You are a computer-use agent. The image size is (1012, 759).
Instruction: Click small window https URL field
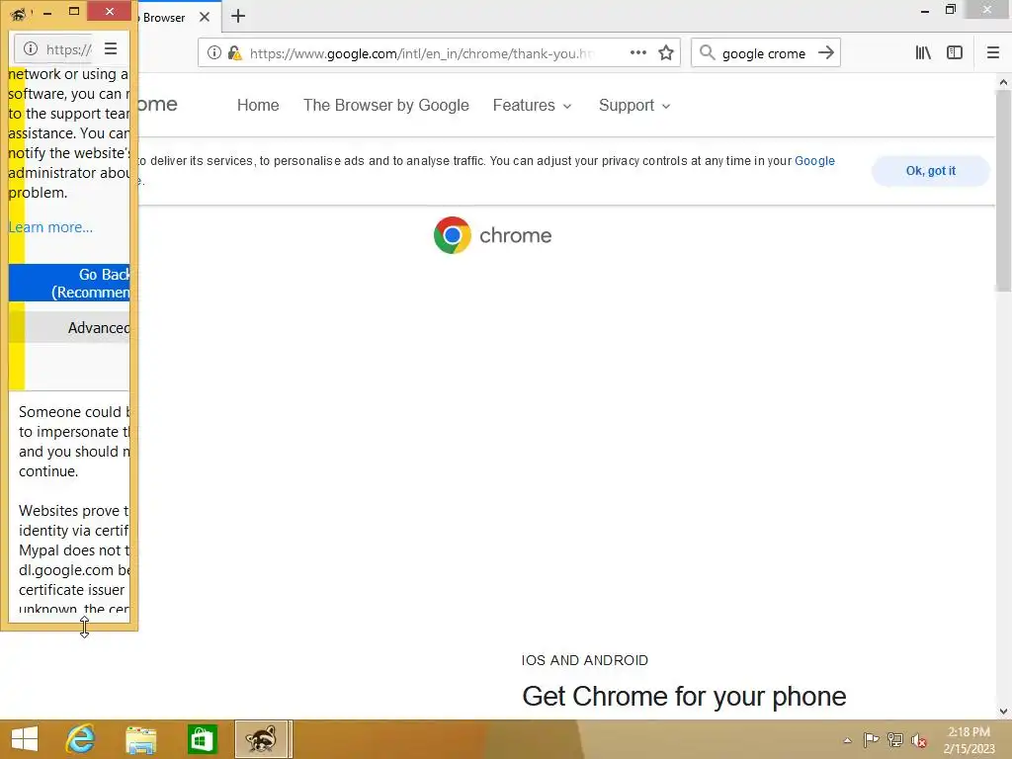coord(68,49)
